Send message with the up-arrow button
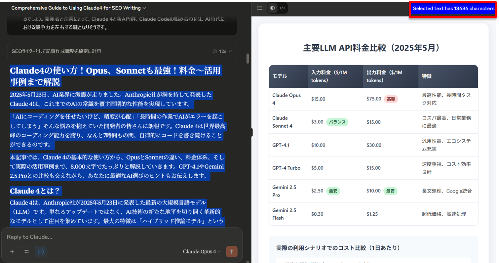 point(232,252)
